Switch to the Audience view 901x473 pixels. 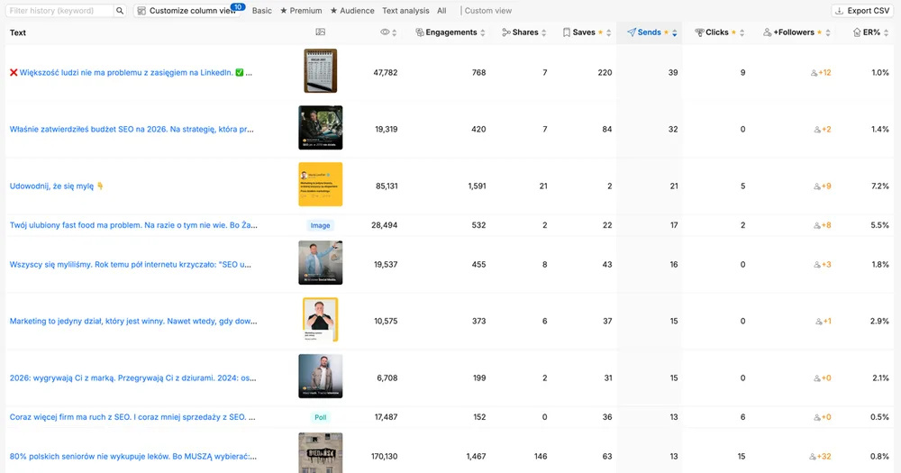pyautogui.click(x=352, y=10)
